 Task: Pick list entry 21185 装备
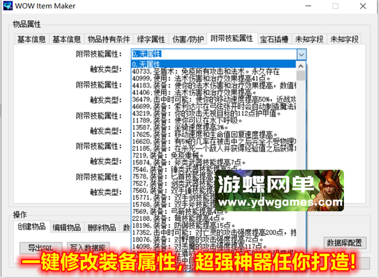tap(214, 148)
